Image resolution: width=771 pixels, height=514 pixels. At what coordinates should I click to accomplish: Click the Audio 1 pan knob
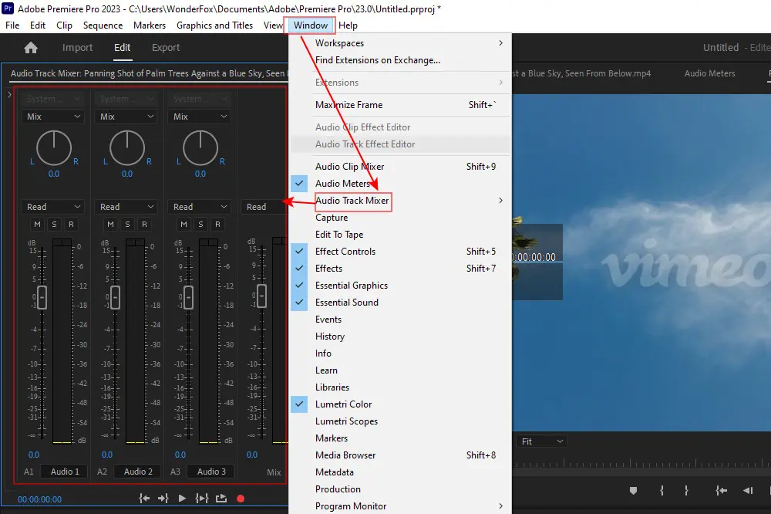pos(54,147)
